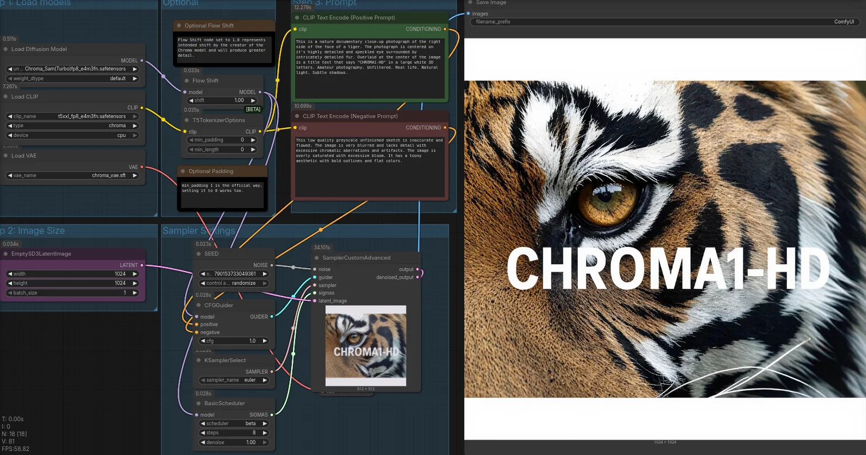Click the images input port on Save Image
The height and width of the screenshot is (455, 866).
pyautogui.click(x=469, y=13)
